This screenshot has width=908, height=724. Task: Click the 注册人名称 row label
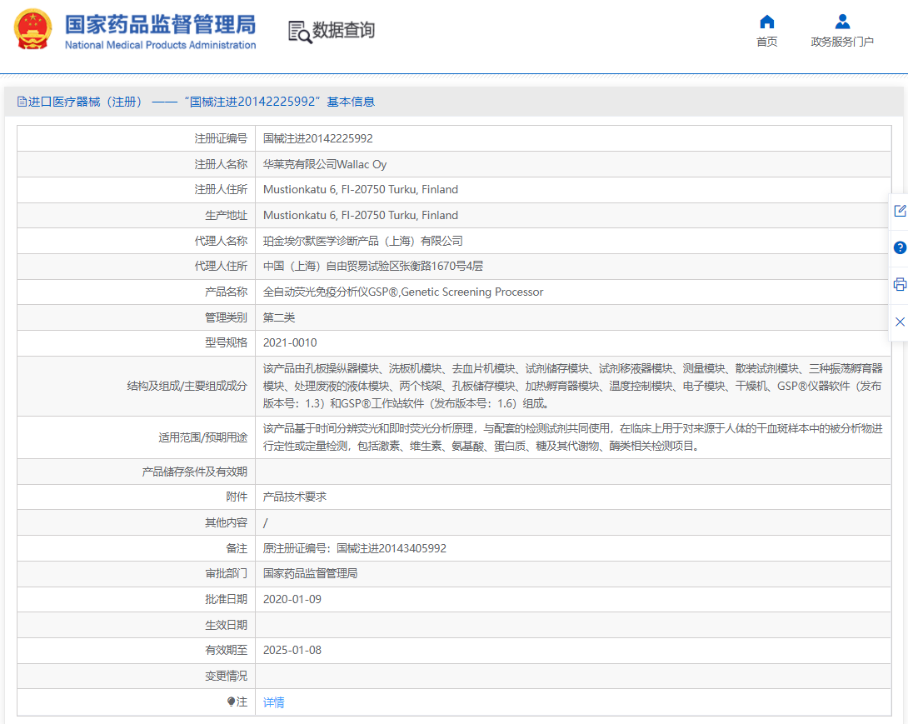click(x=221, y=164)
